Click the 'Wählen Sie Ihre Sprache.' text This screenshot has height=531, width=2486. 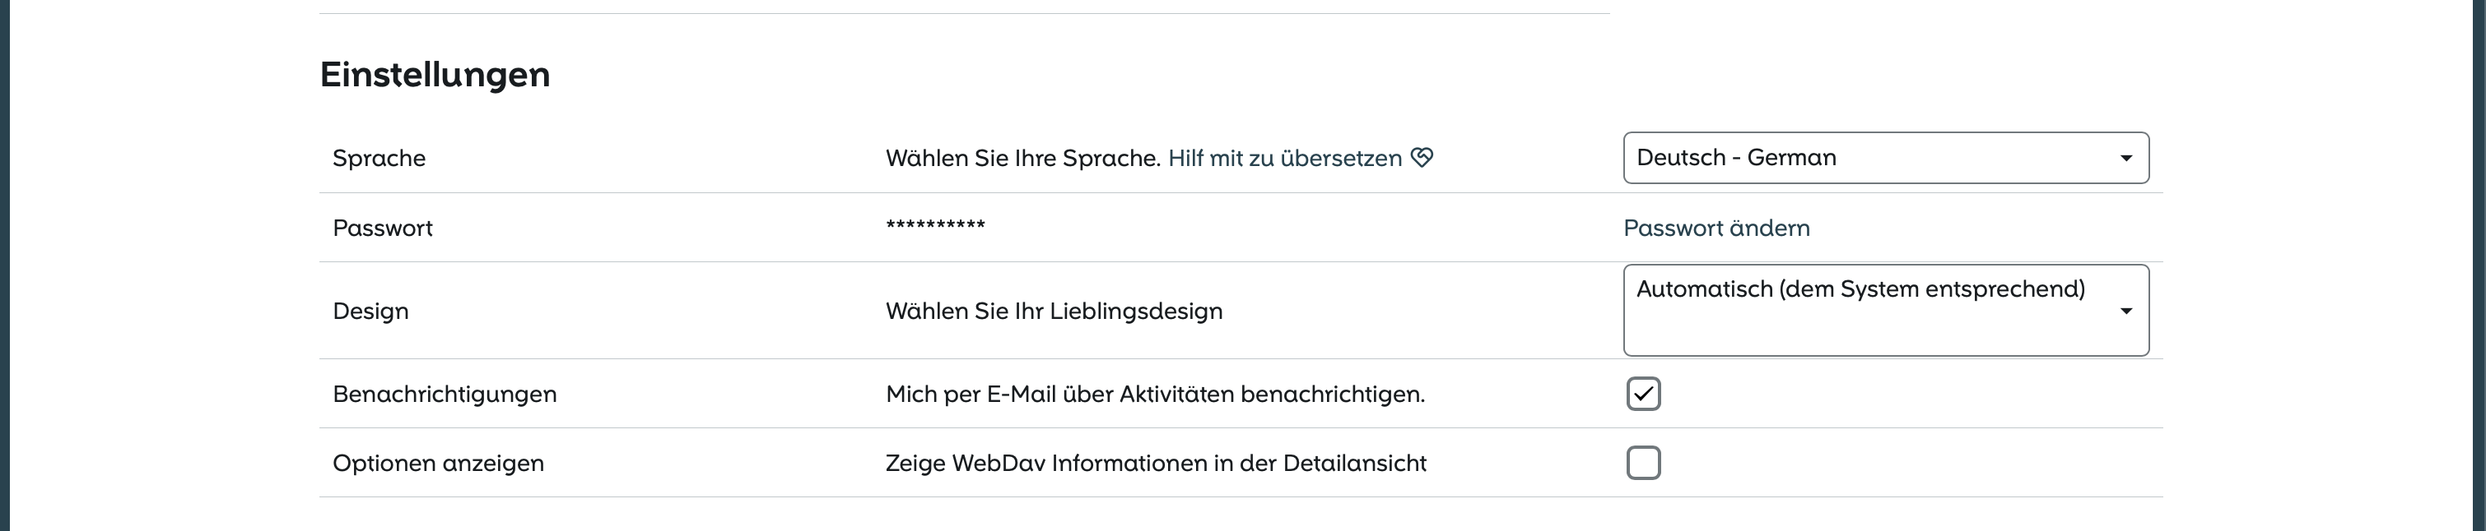1022,158
